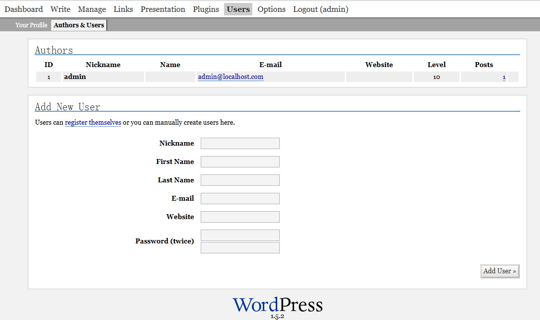Select the Users menu item
The image size is (540, 320).
(x=238, y=9)
